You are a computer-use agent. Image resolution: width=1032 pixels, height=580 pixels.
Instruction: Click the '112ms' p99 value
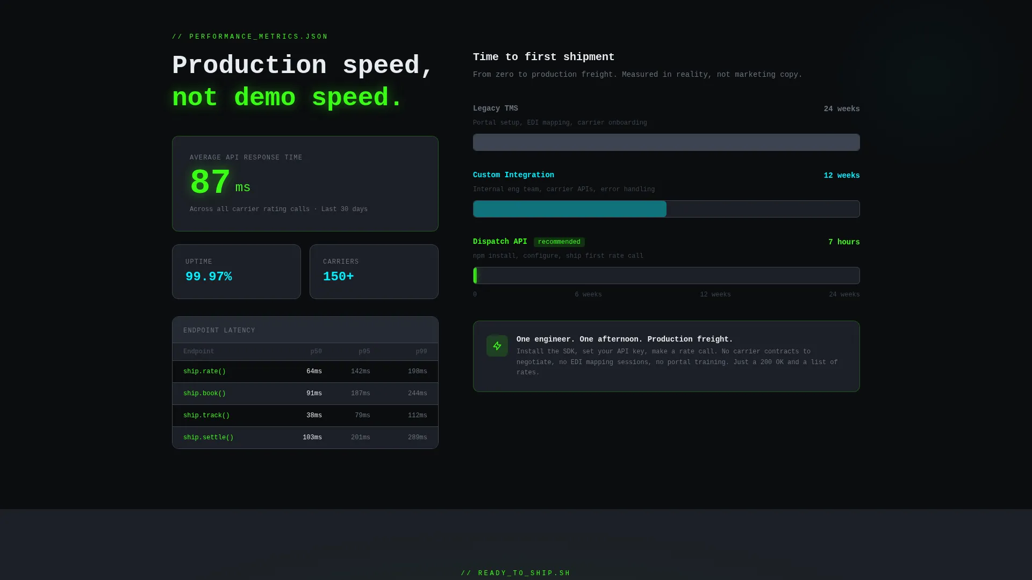coord(418,416)
